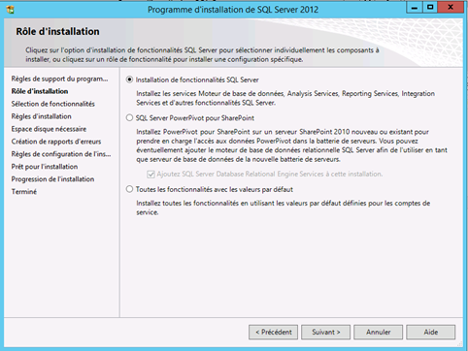
Task: Click the Progression de l'installation step
Action: (52, 179)
